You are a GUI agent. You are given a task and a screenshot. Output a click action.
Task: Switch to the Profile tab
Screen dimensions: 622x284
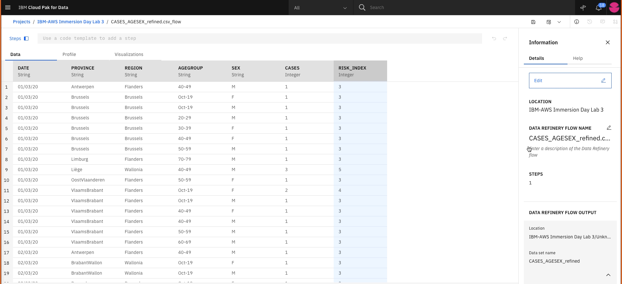69,54
